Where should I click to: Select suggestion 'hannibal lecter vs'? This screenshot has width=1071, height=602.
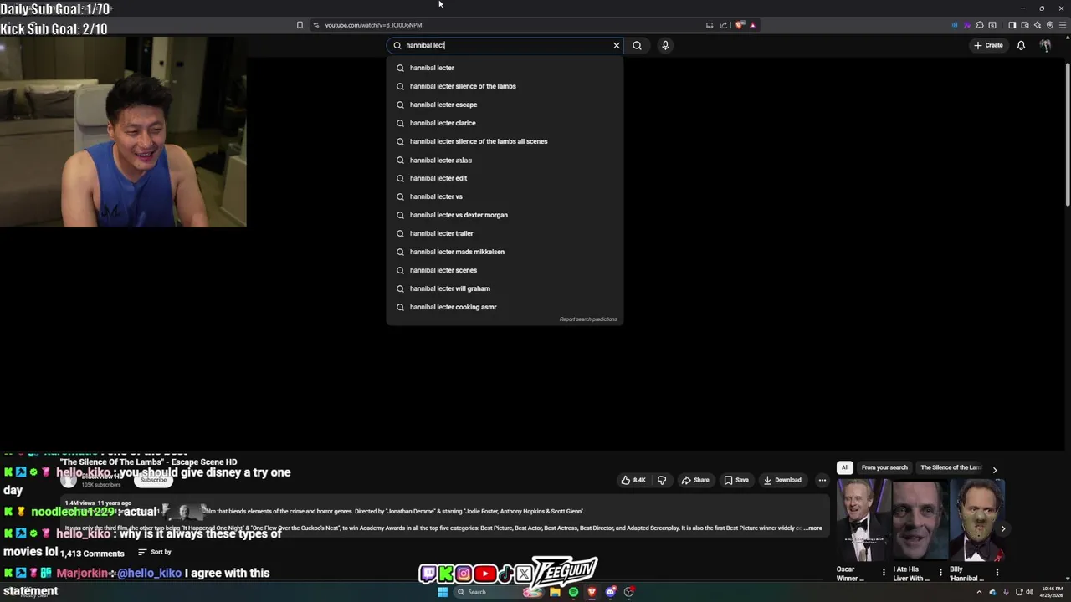(x=505, y=196)
